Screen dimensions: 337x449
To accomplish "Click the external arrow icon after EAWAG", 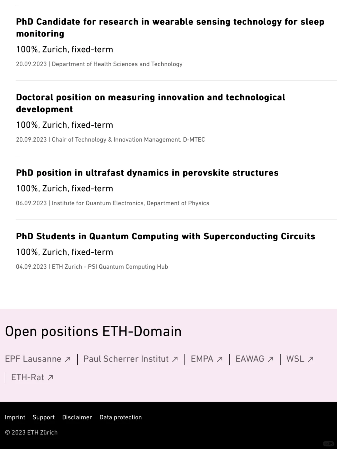I will (x=271, y=359).
